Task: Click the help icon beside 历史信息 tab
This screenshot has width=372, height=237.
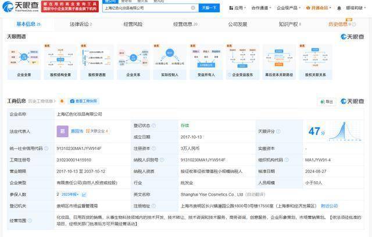Action: [354, 24]
